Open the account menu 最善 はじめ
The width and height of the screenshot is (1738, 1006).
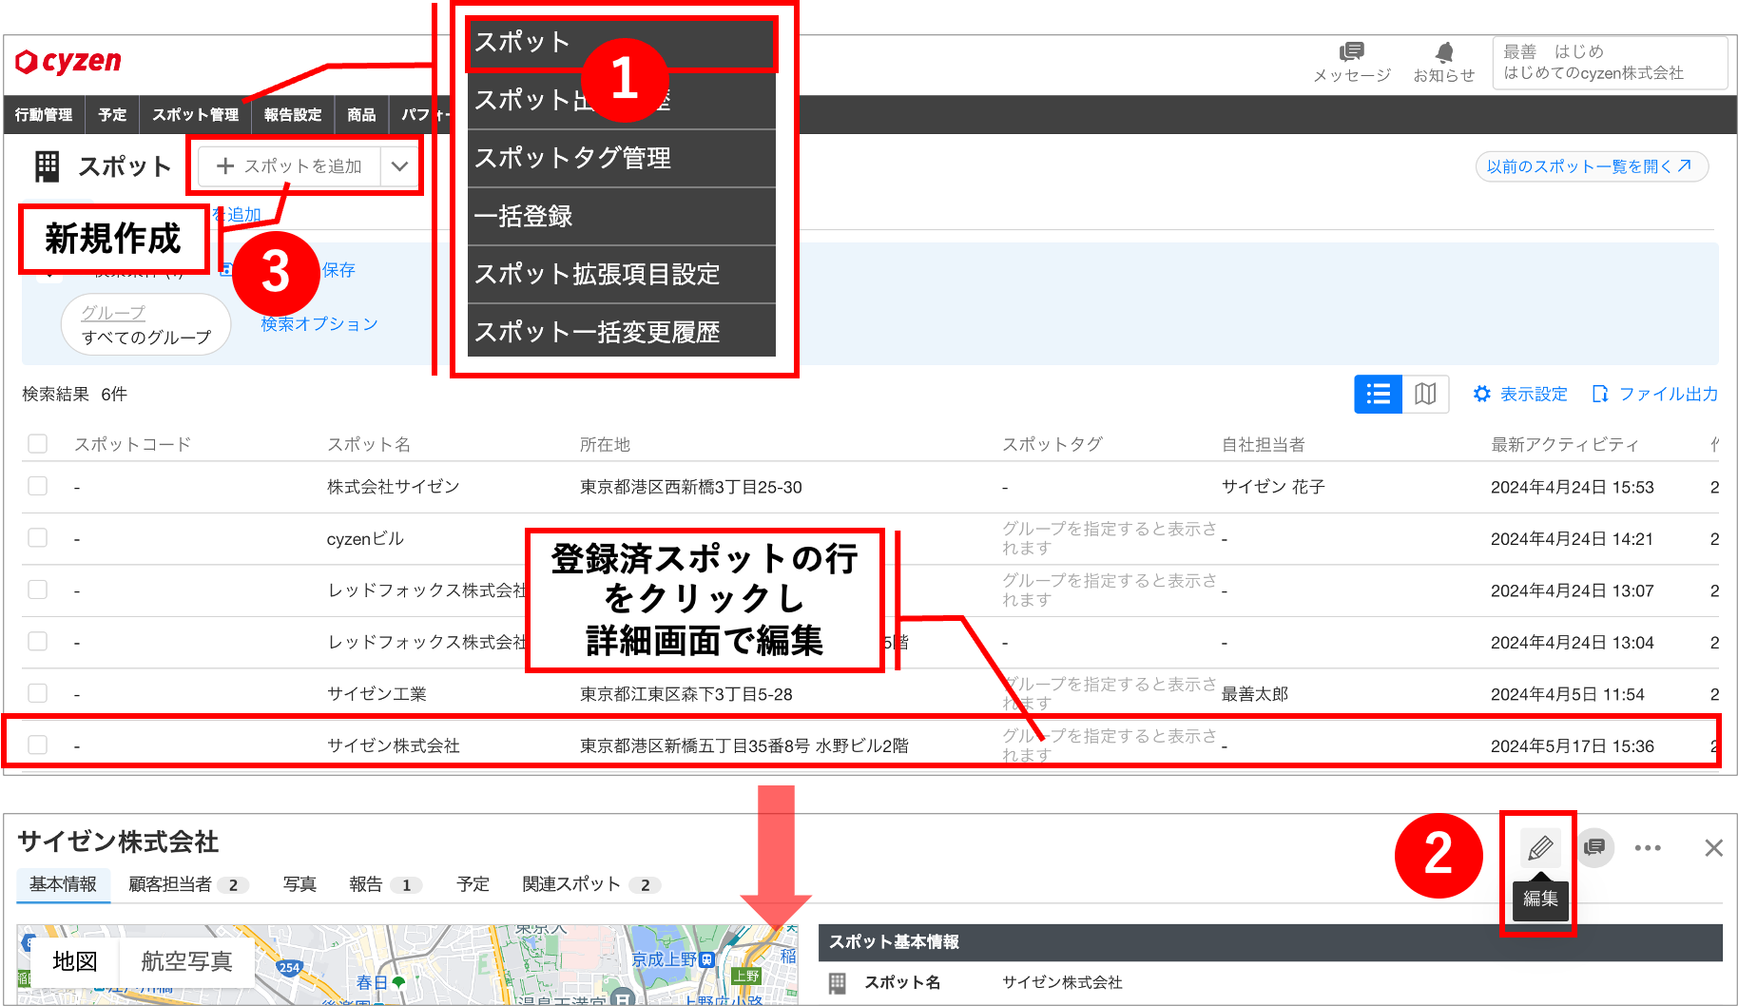(x=1610, y=63)
